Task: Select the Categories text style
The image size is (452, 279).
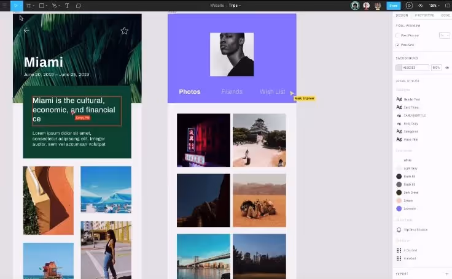Action: click(407, 131)
